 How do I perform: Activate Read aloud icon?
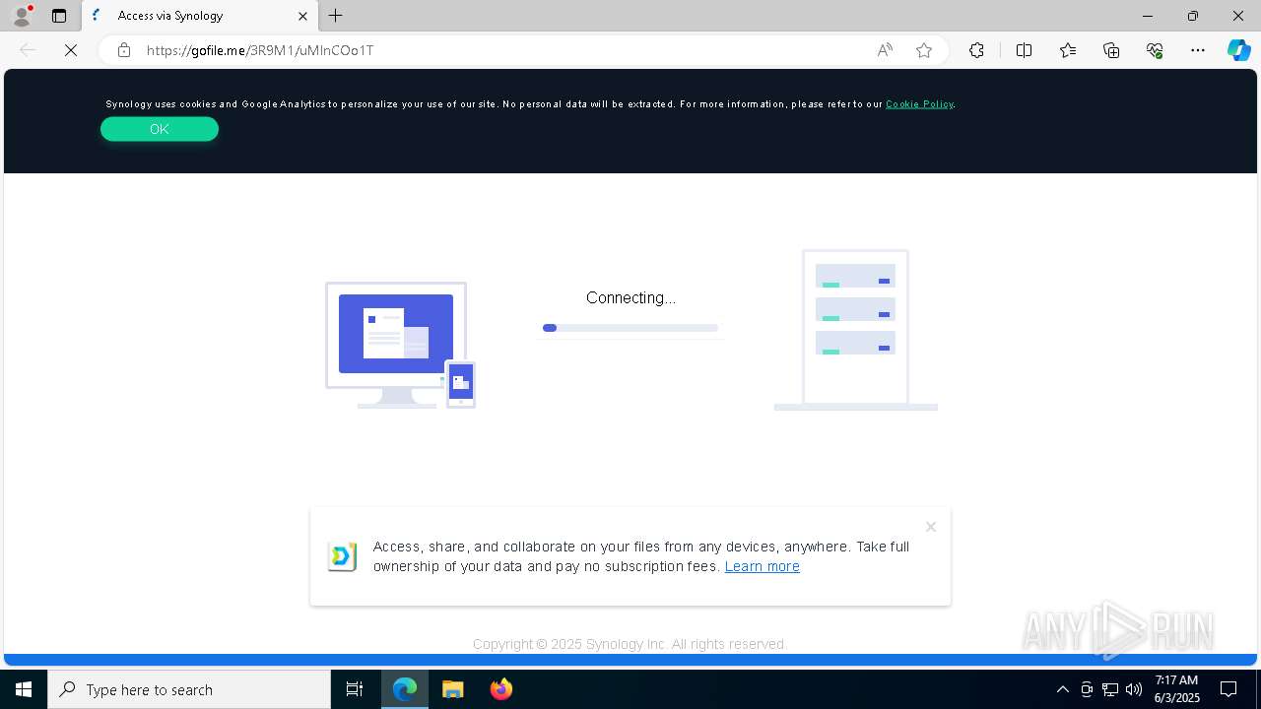click(x=885, y=50)
